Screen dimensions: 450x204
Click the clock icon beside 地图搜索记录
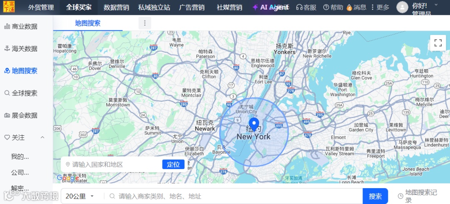(400, 196)
